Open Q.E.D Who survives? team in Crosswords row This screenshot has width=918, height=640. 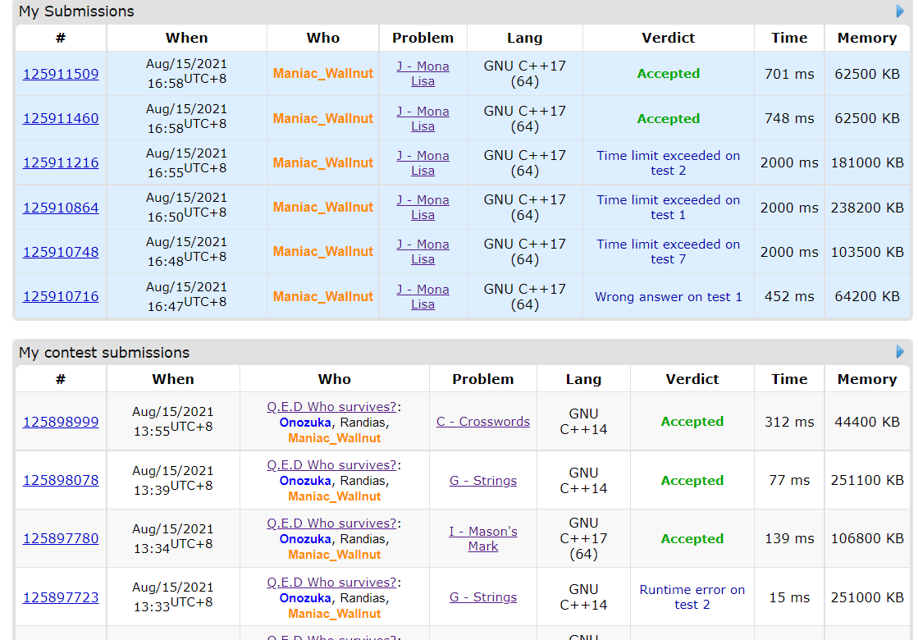tap(331, 407)
